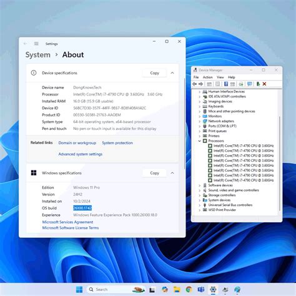Open Task View from the taskbar

click(152, 290)
